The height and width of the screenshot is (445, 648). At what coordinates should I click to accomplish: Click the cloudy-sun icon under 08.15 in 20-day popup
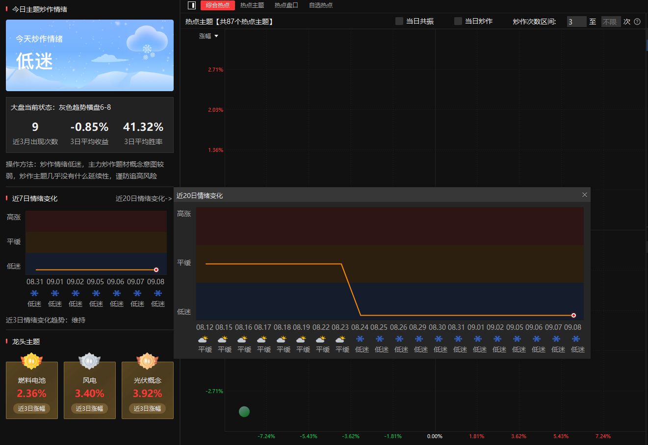pos(223,339)
